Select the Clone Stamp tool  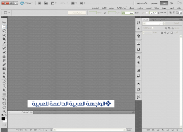(x=4, y=56)
